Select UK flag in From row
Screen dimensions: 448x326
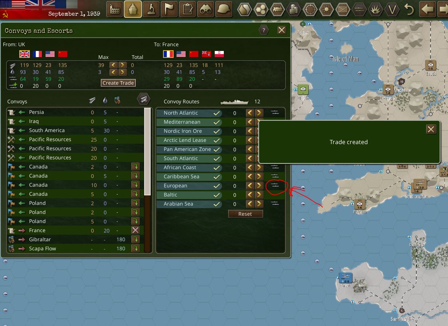click(x=24, y=54)
